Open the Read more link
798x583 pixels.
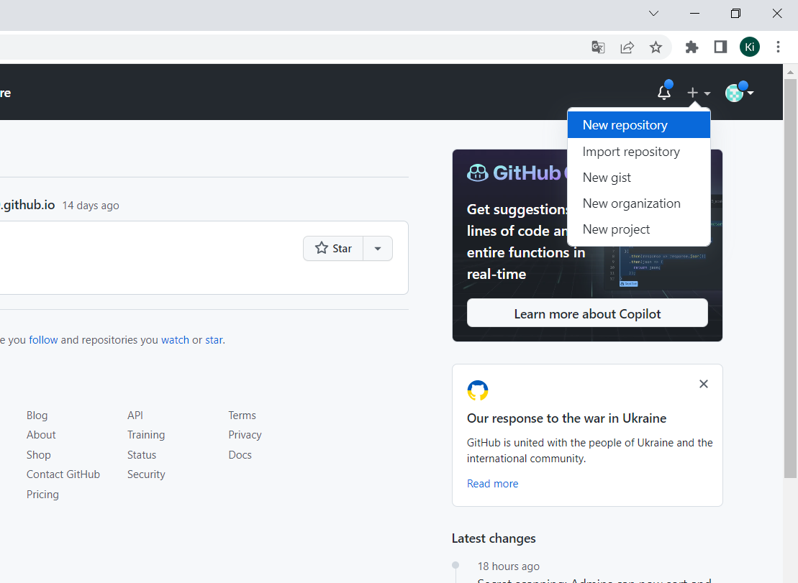492,483
